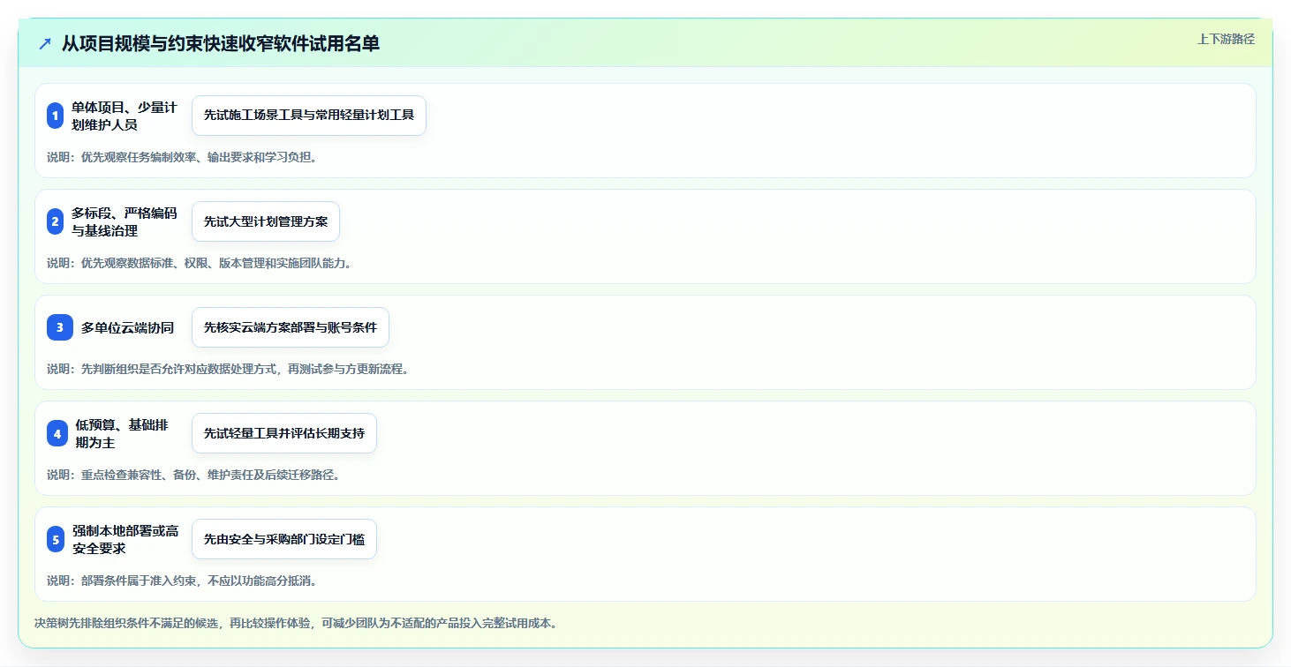Click the step 1 number badge
The width and height of the screenshot is (1291, 667).
(55, 116)
